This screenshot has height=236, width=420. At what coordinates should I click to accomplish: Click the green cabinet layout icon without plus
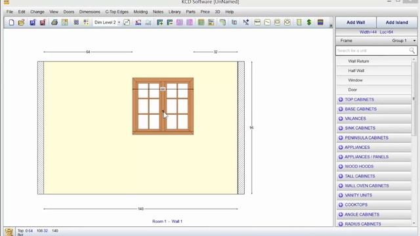(170, 22)
